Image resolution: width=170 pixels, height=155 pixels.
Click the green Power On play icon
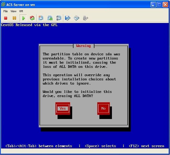click(23, 18)
